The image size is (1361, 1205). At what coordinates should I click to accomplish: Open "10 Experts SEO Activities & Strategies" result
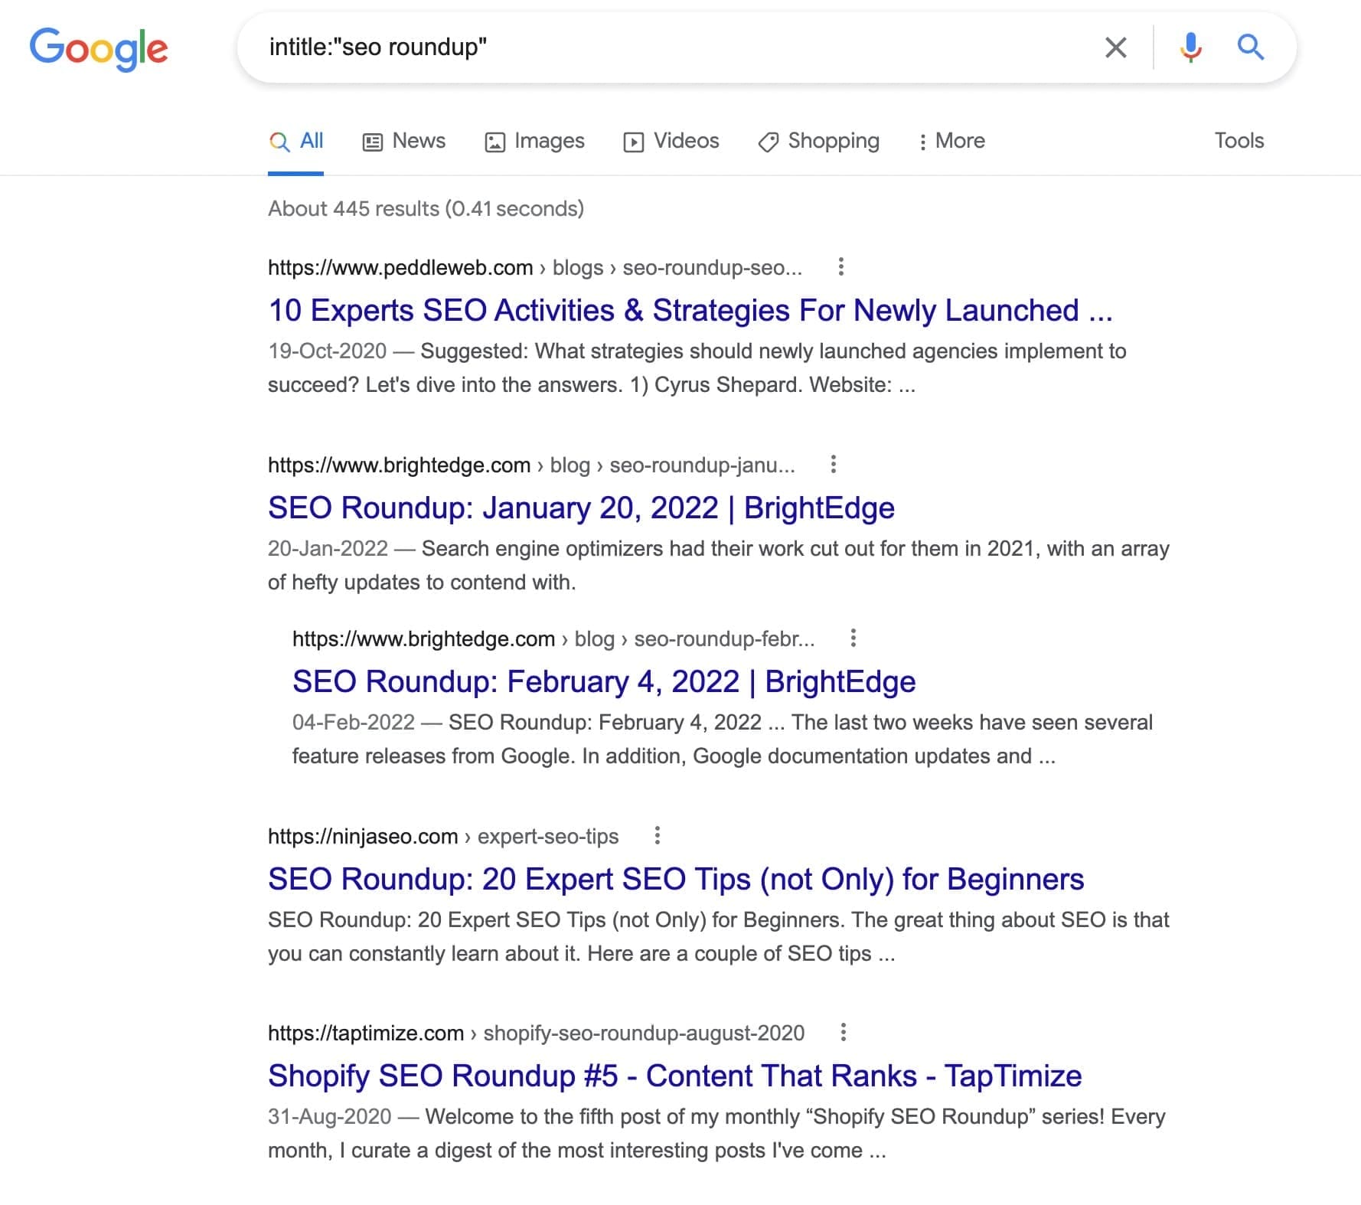pyautogui.click(x=690, y=311)
